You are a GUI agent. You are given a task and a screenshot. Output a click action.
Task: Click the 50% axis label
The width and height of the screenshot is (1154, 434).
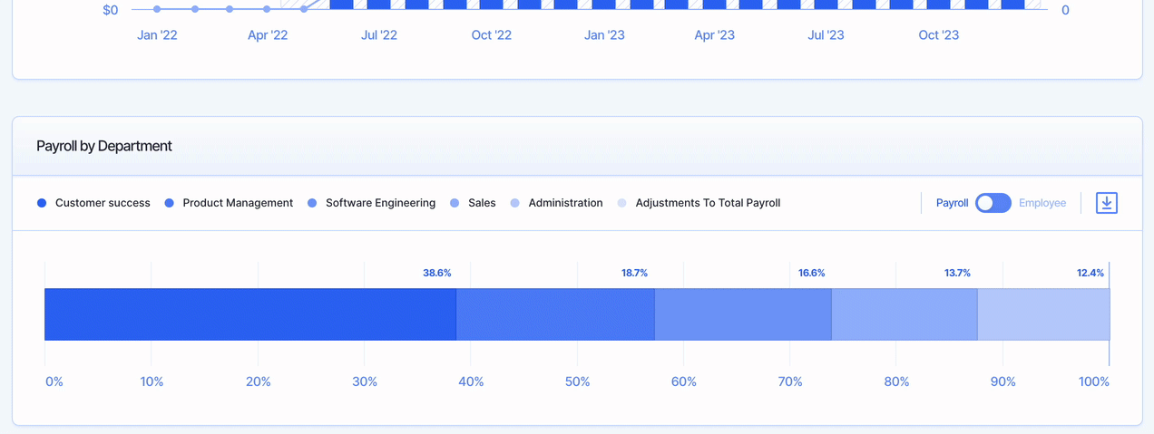coord(577,381)
